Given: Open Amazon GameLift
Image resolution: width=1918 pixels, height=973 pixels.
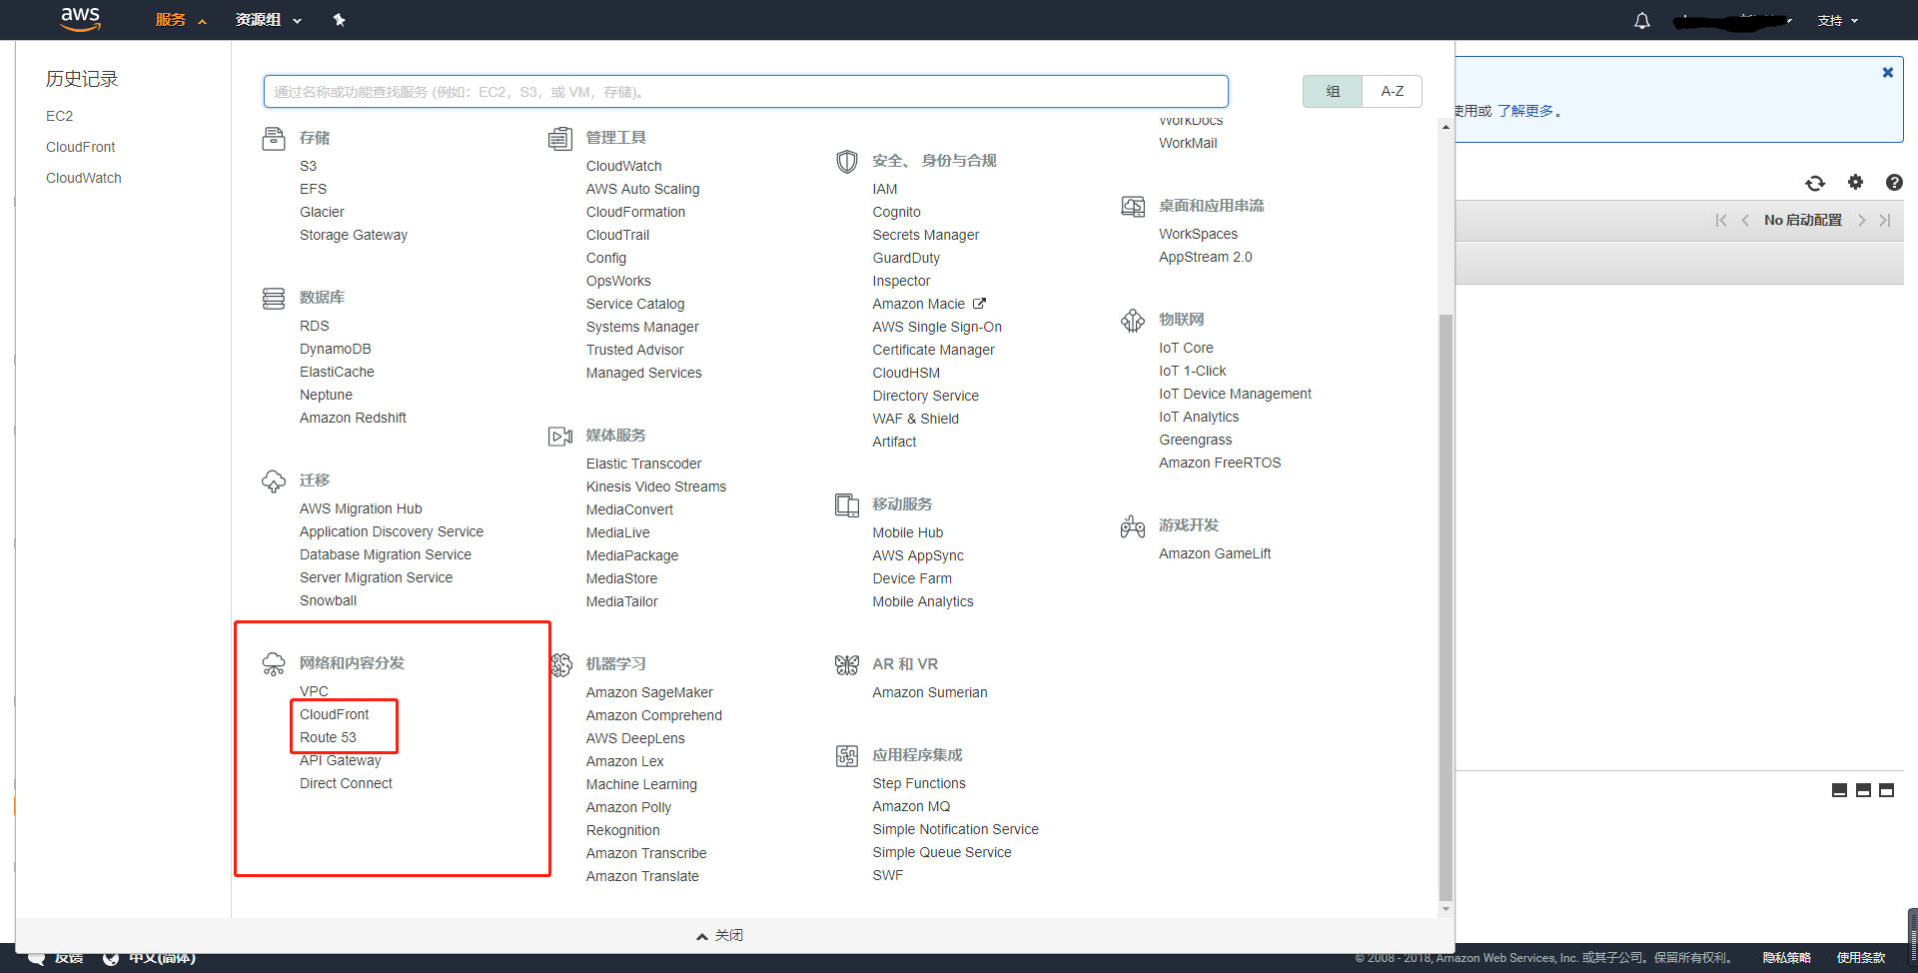Looking at the screenshot, I should pyautogui.click(x=1215, y=553).
